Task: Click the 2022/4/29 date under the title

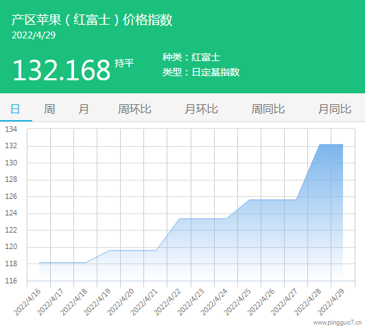Action: [34, 36]
